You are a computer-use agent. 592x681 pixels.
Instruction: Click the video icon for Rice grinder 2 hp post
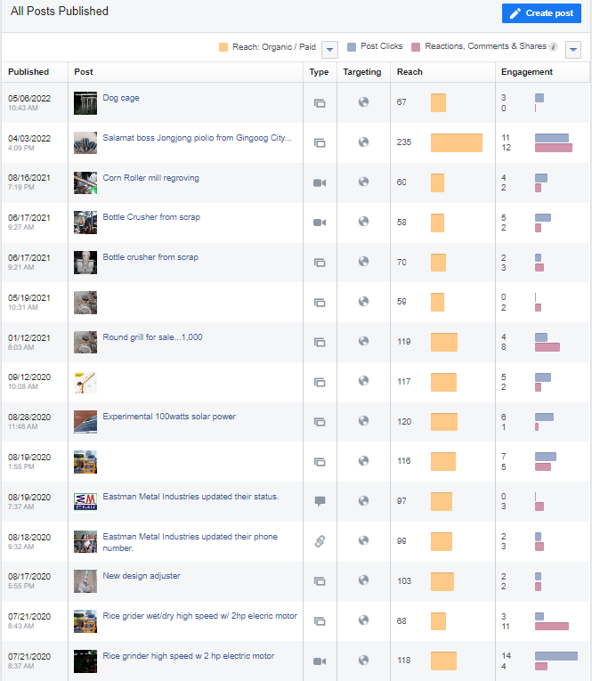coord(320,661)
